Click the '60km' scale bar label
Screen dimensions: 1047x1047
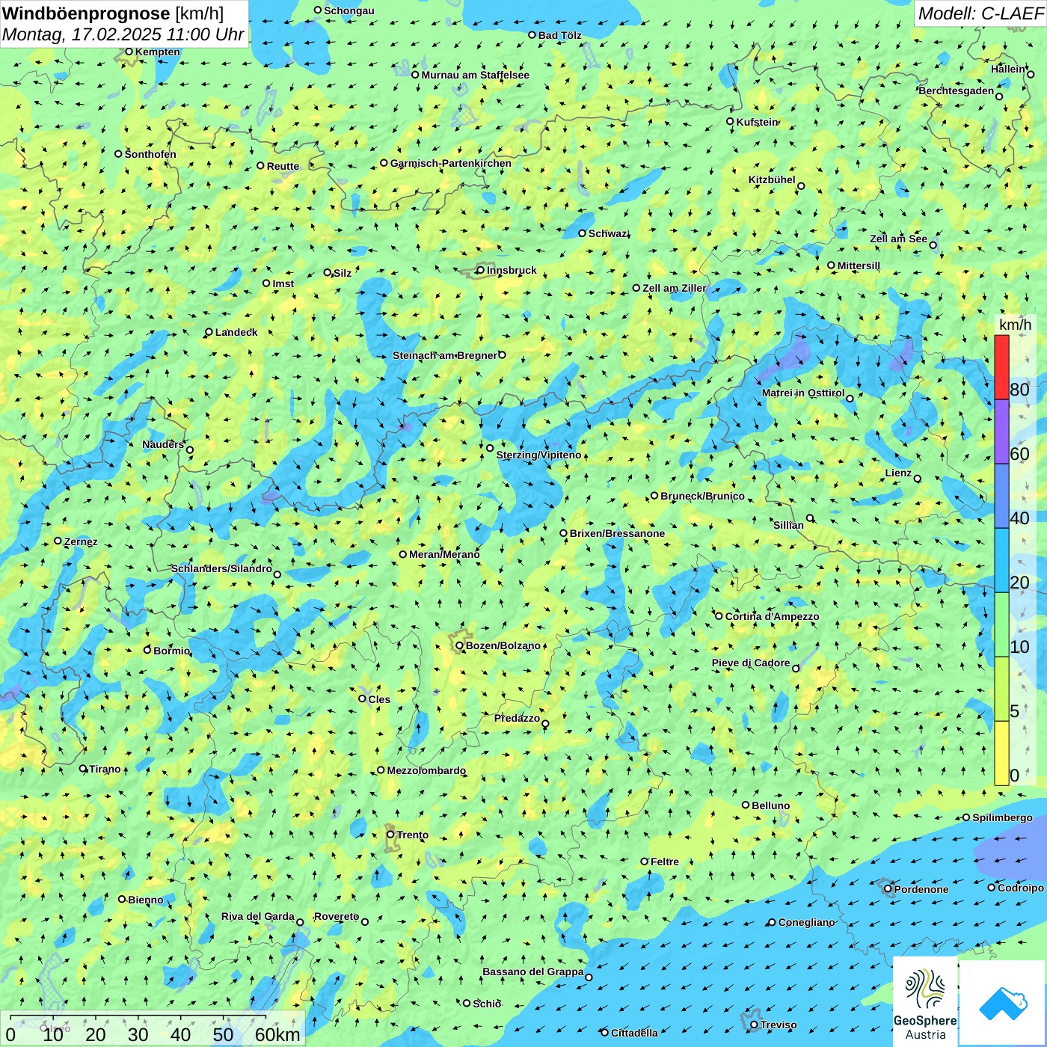point(277,1034)
